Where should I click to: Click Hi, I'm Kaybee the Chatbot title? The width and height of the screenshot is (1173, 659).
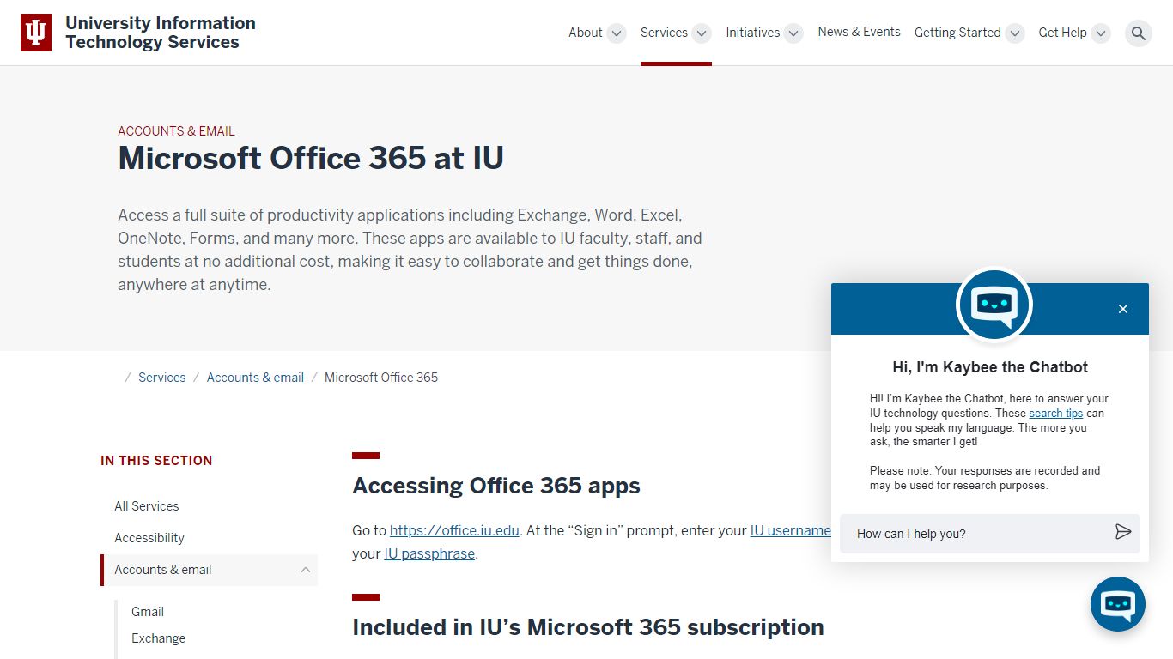pos(990,367)
